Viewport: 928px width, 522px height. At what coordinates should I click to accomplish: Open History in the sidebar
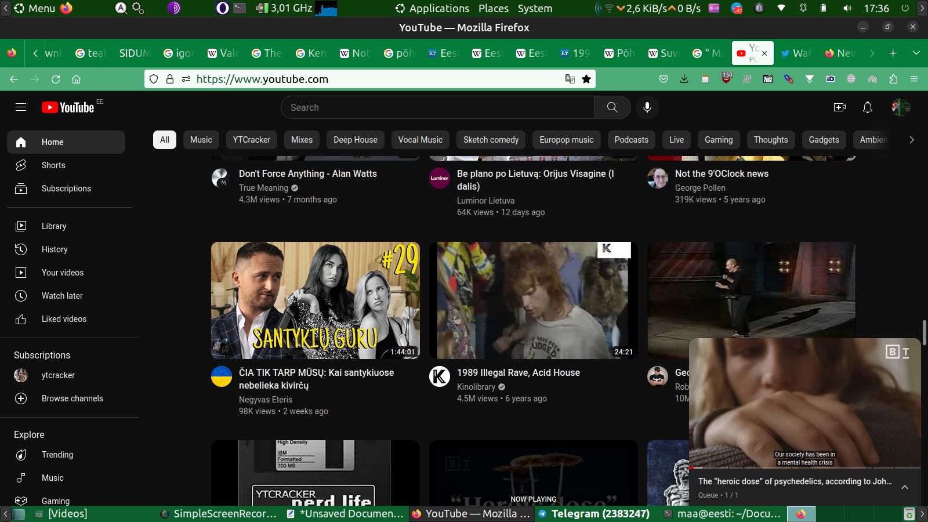click(55, 249)
